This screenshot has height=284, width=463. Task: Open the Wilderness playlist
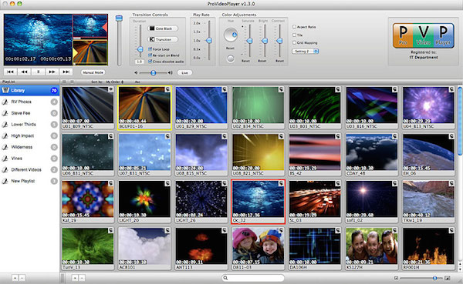tap(29, 147)
